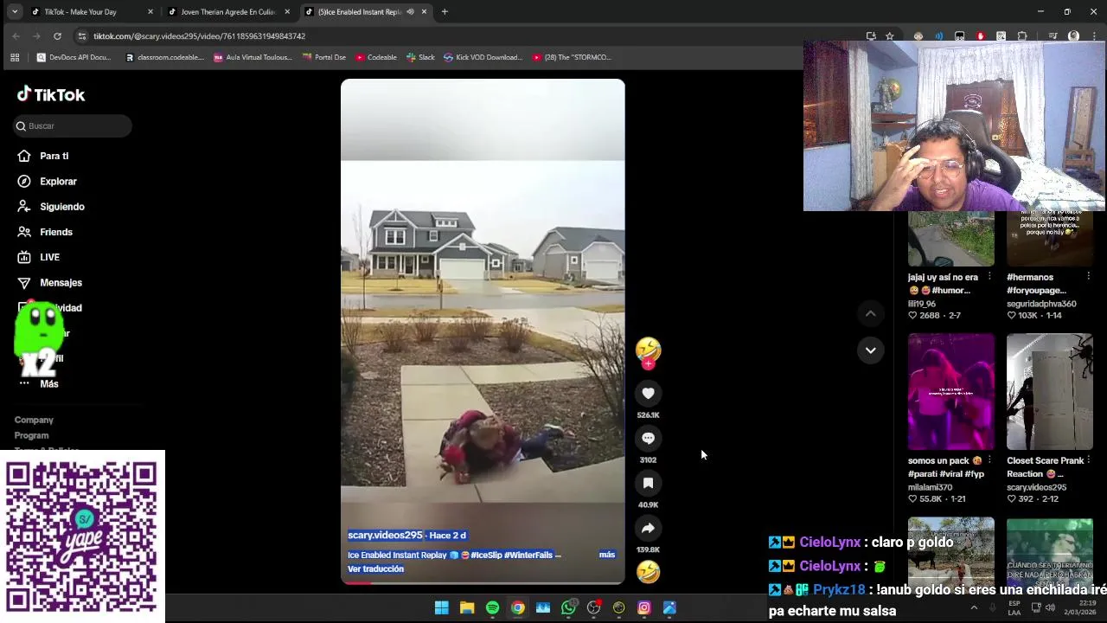Share the video with the arrow icon
The width and height of the screenshot is (1107, 623).
pyautogui.click(x=648, y=529)
